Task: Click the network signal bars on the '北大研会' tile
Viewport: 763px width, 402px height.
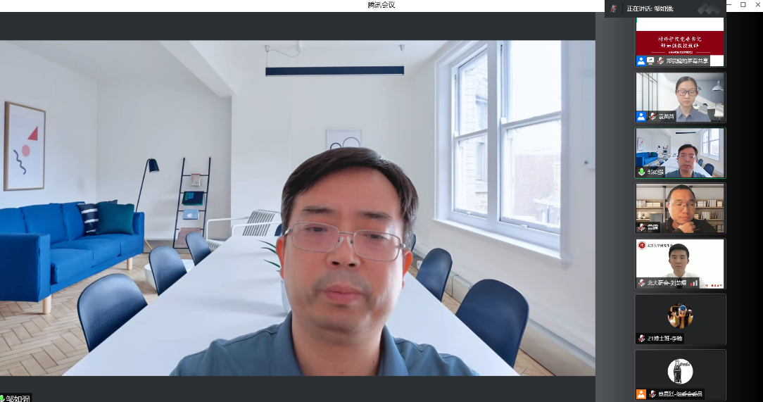Action: pyautogui.click(x=695, y=283)
